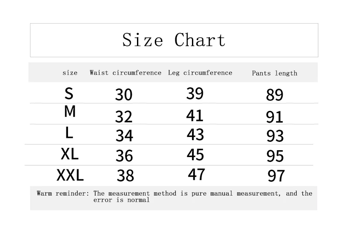Select pants length value 93

coord(275,136)
